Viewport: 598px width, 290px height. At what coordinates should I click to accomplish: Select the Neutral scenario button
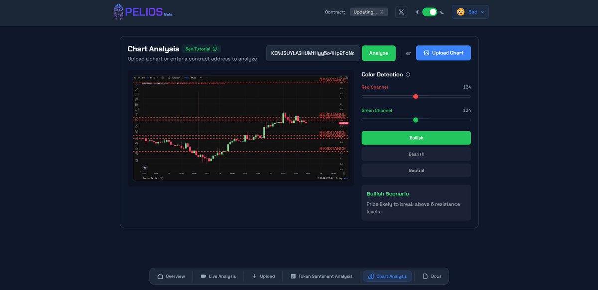click(x=416, y=170)
